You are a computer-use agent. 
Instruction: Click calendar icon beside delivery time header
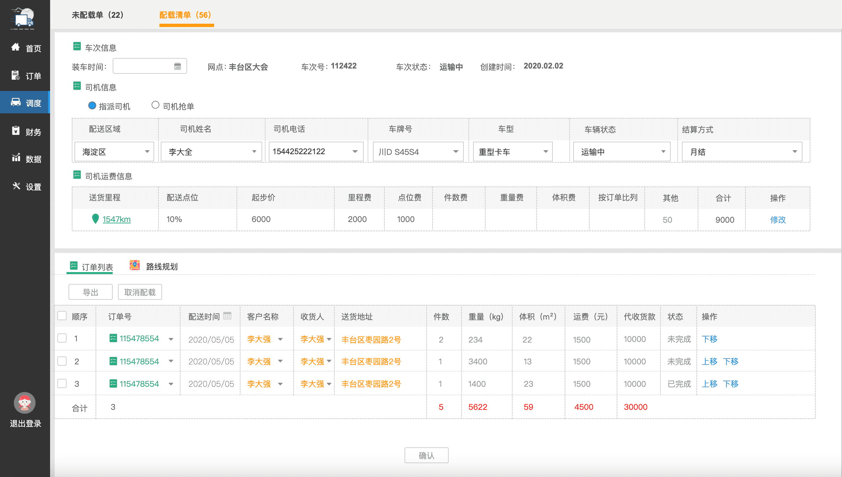pos(227,316)
